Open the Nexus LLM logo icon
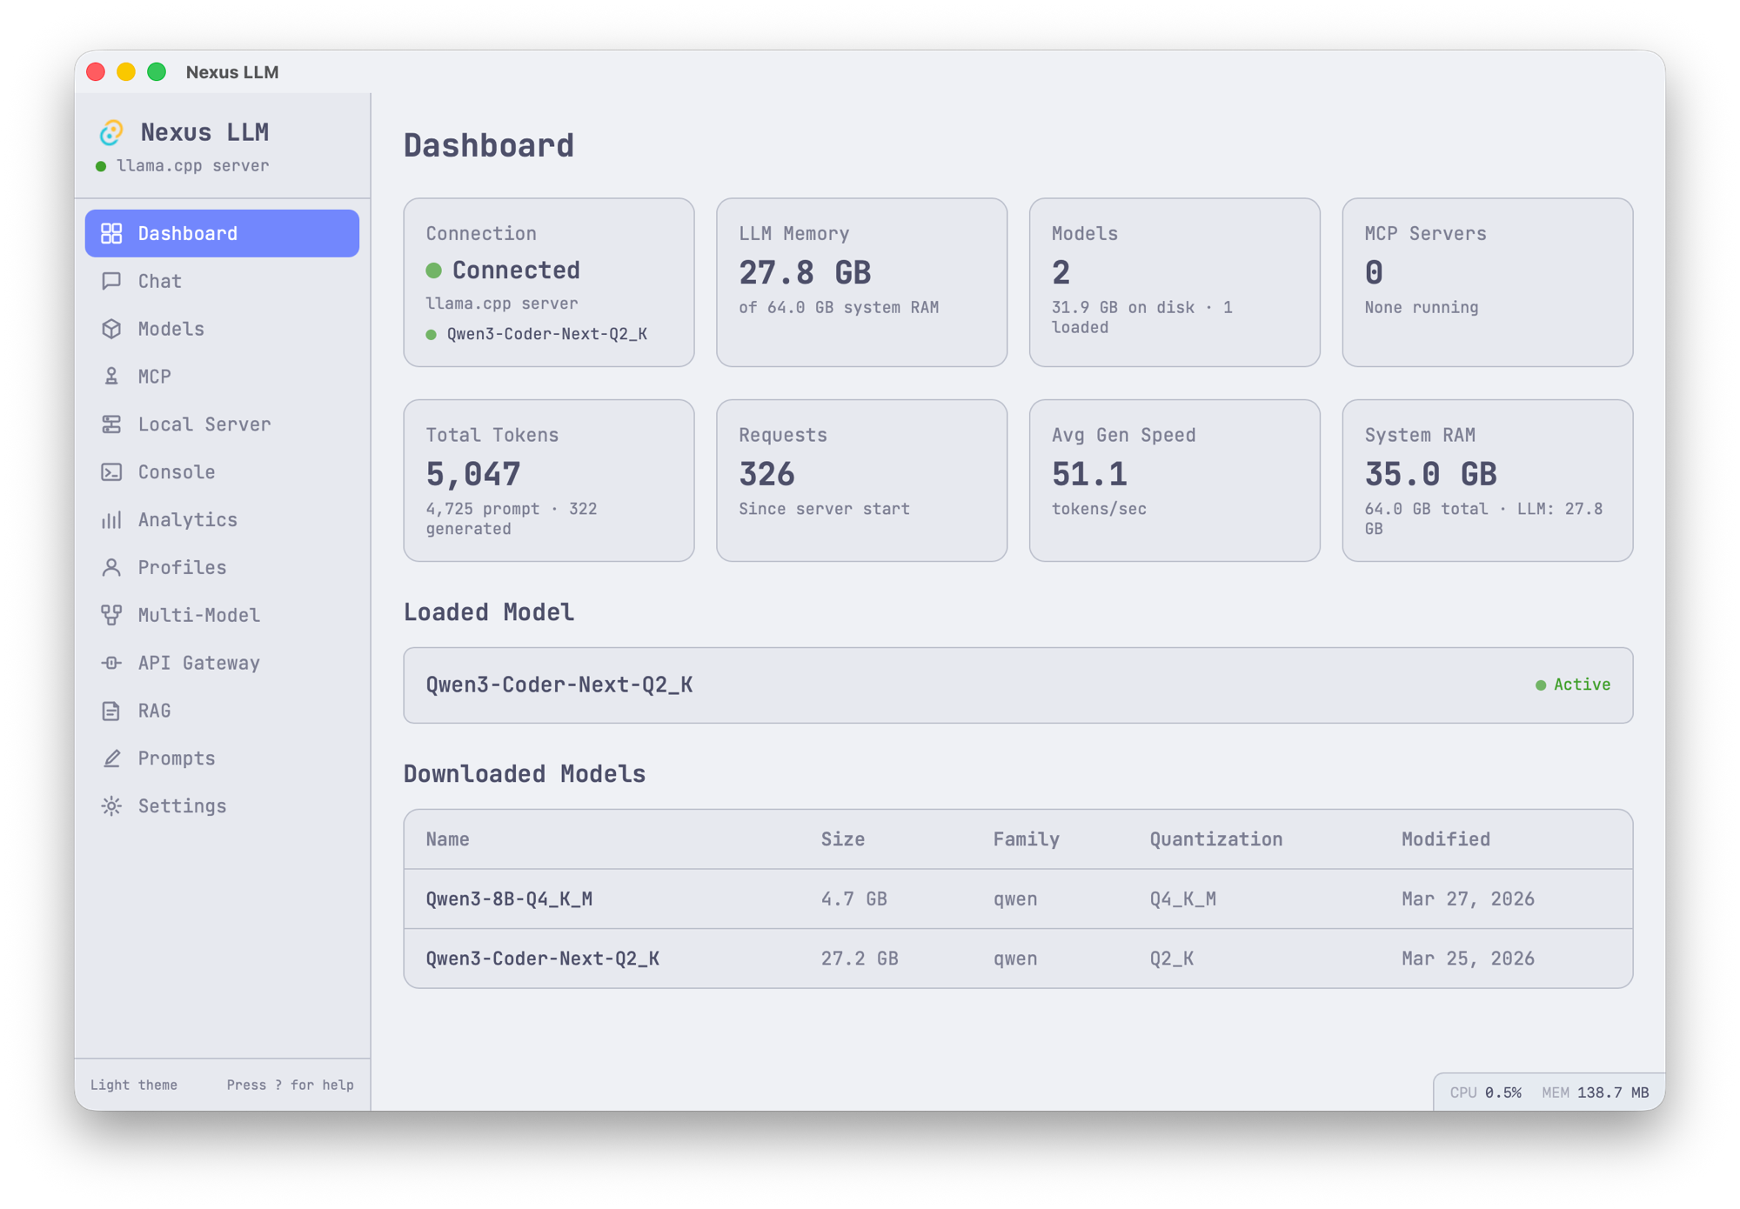The width and height of the screenshot is (1740, 1209). click(x=111, y=132)
